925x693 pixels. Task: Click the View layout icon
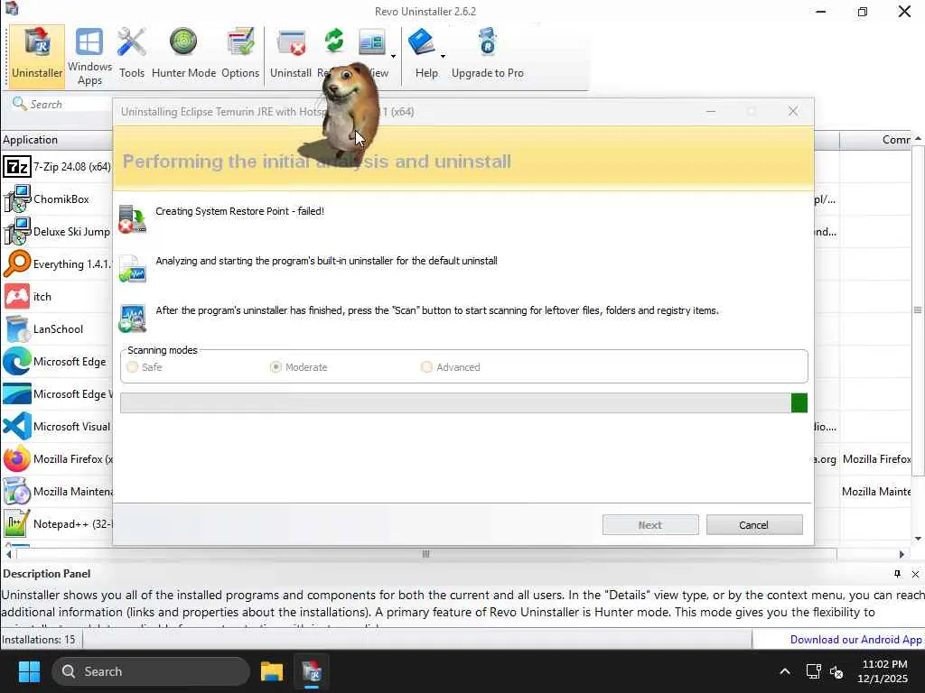click(372, 42)
